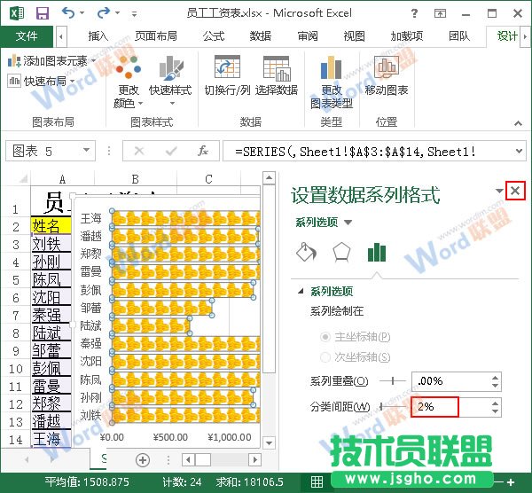Click the Save icon in quick access toolbar
Image resolution: width=532 pixels, height=493 pixels.
42,13
